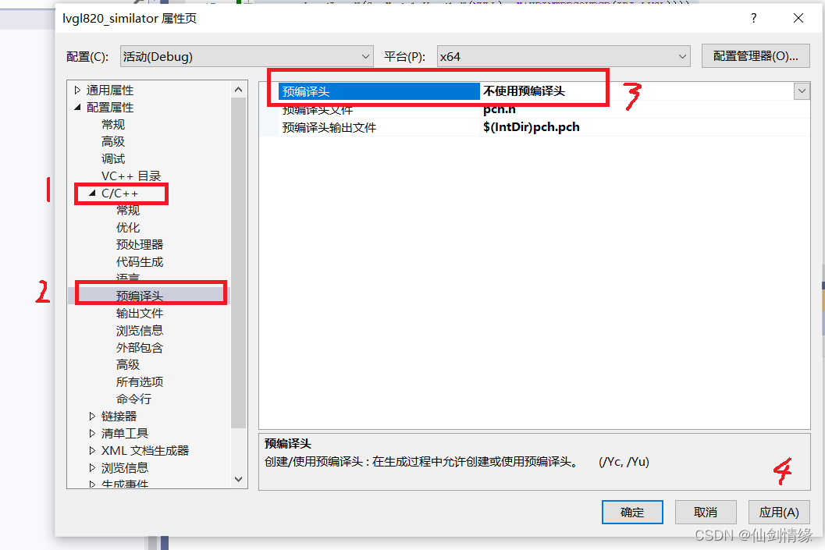Screen dimensions: 825x550
Task: Click the tree scrollbar up arrow
Action: click(x=238, y=90)
